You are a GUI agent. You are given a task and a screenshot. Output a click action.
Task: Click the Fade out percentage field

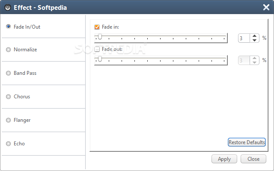pos(244,60)
